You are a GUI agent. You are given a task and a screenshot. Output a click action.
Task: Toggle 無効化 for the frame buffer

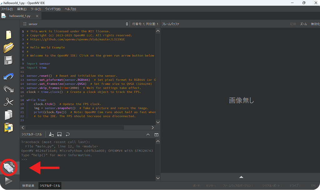click(x=315, y=24)
